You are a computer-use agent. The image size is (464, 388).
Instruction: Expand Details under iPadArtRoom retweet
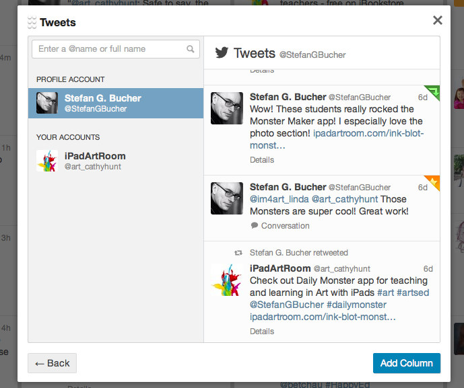tap(262, 332)
